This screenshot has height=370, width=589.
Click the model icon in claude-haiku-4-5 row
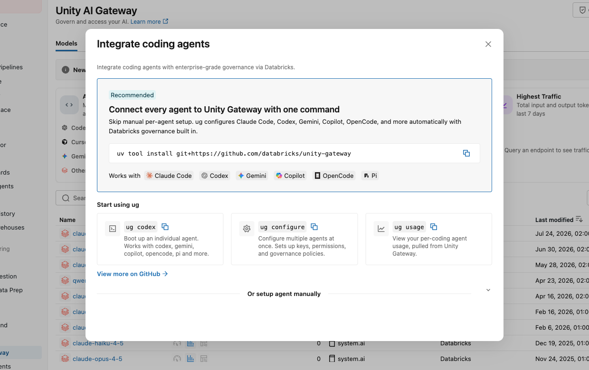[x=65, y=343]
